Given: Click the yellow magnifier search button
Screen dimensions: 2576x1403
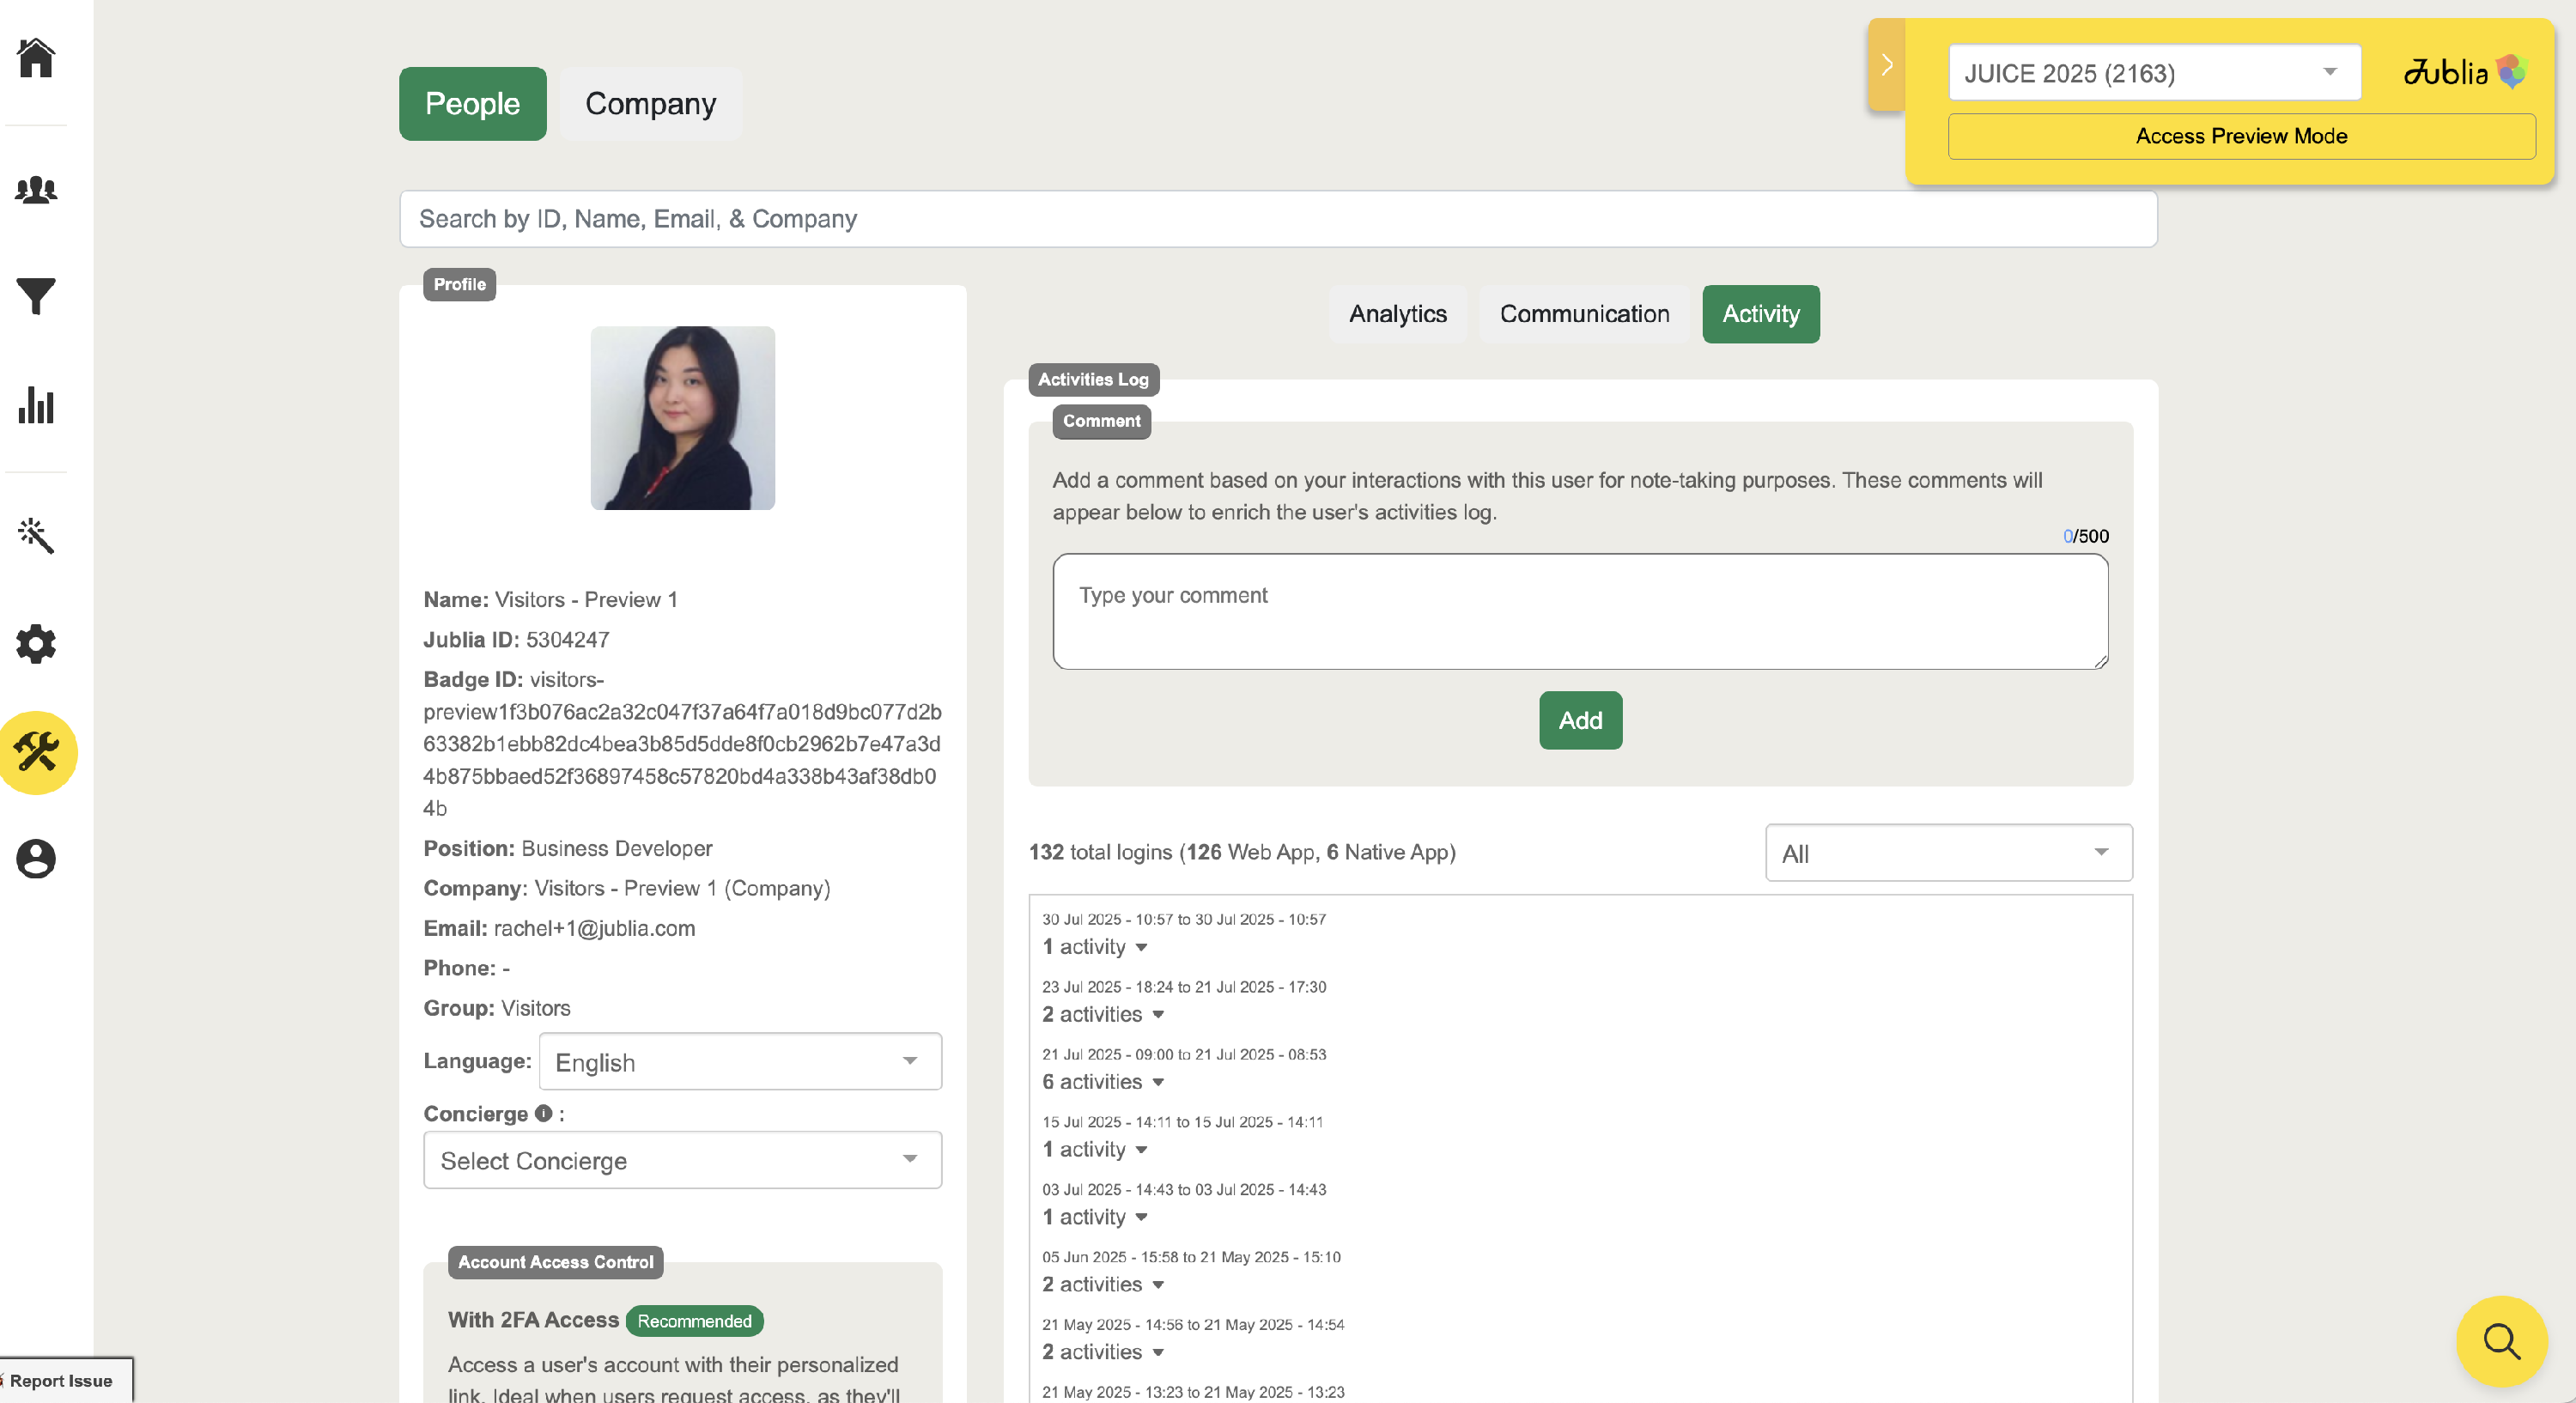Looking at the screenshot, I should pos(2501,1341).
